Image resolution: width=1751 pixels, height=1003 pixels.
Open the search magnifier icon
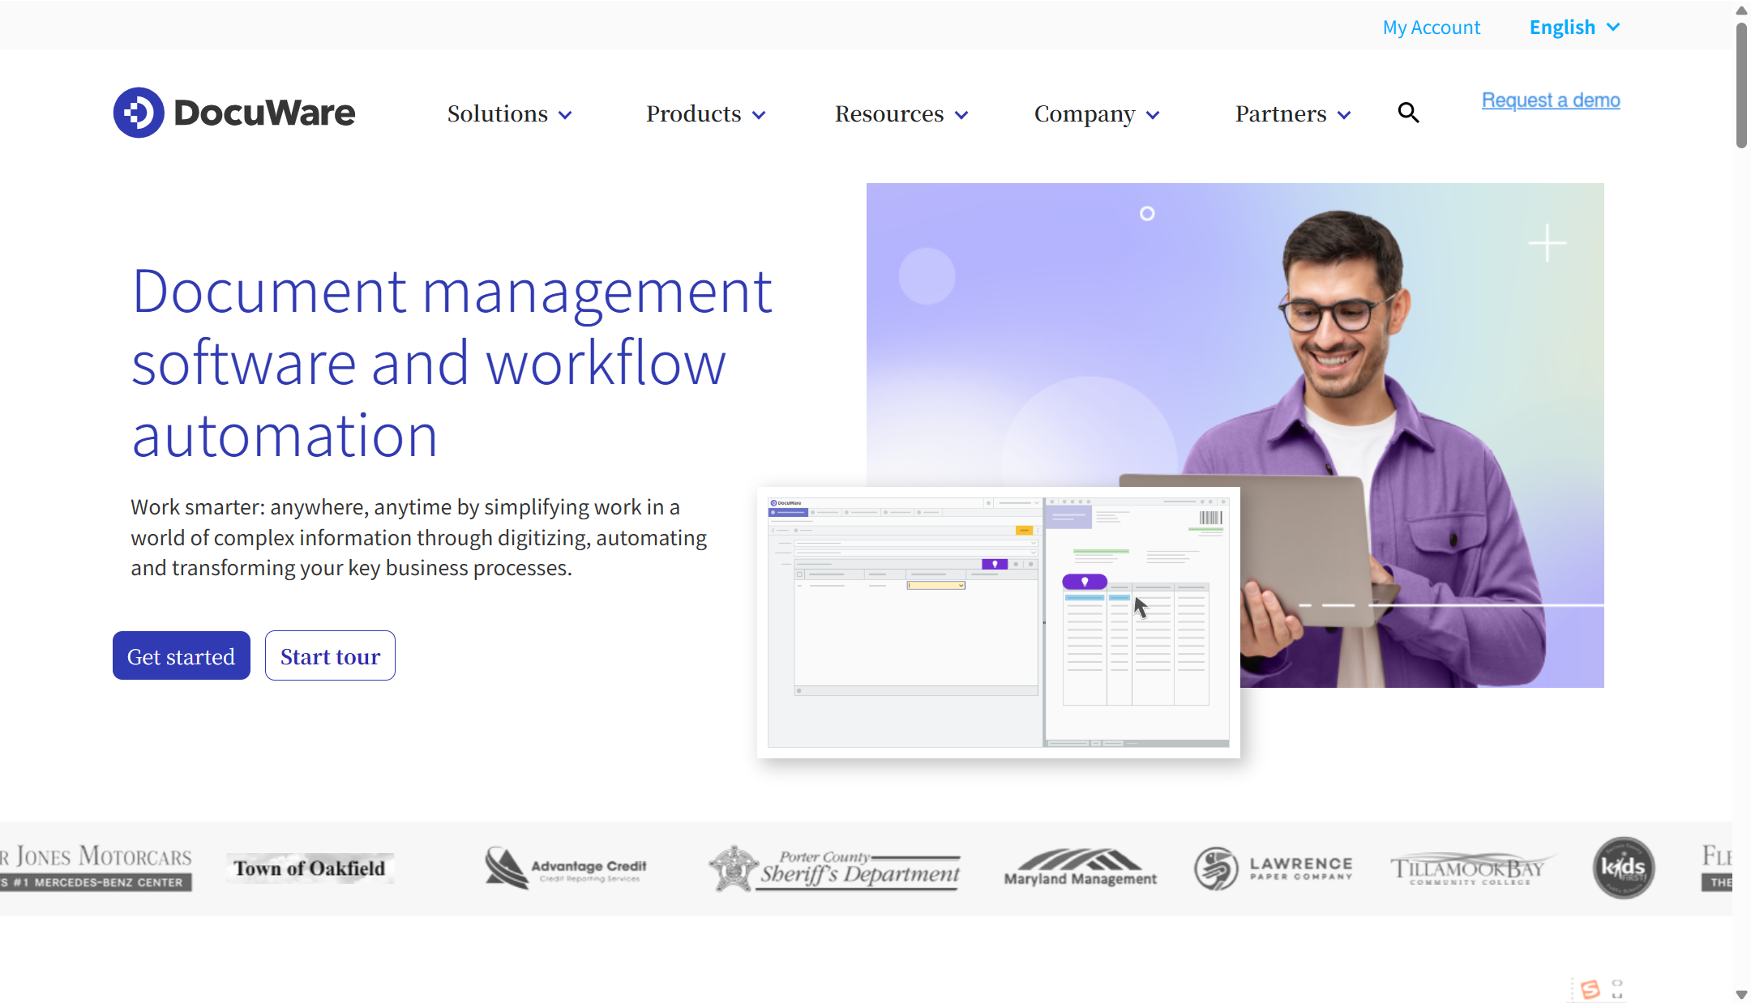[x=1408, y=113]
